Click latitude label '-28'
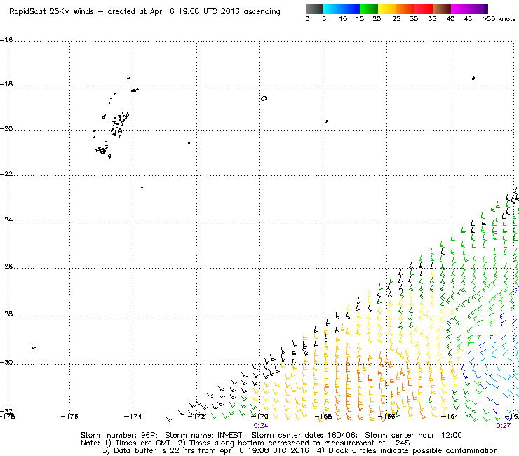This screenshot has height=456, width=519. (x=6, y=314)
